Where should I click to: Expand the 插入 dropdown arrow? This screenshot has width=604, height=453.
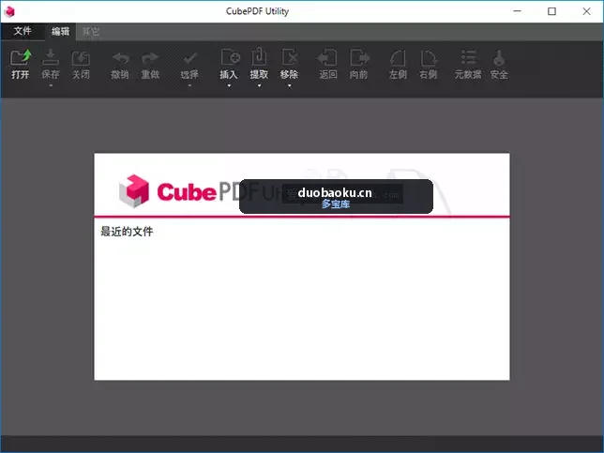click(229, 85)
